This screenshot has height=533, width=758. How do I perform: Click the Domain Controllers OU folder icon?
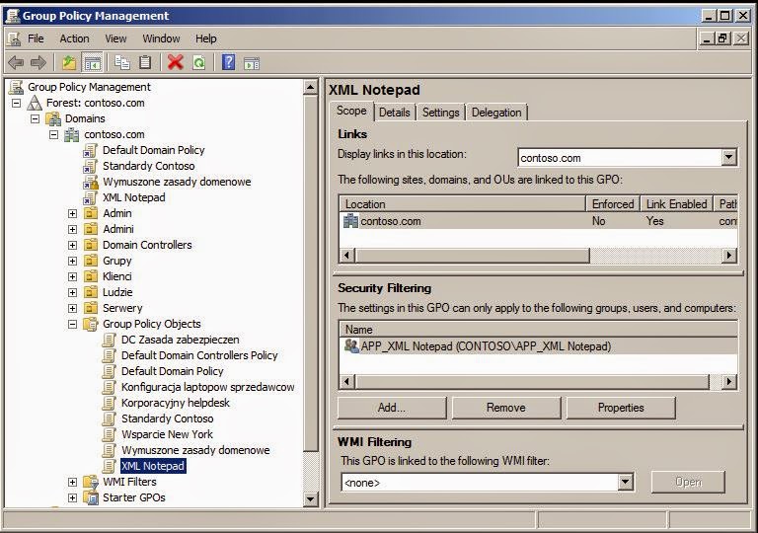(91, 245)
